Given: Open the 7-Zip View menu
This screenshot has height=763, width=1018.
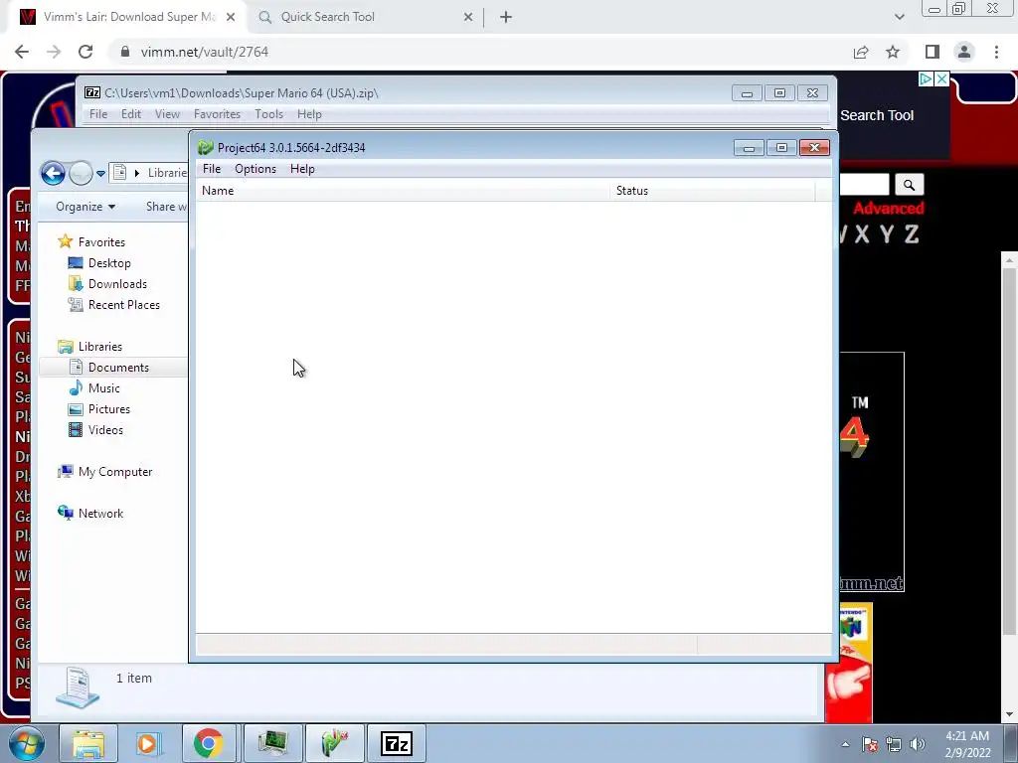Looking at the screenshot, I should tap(167, 114).
